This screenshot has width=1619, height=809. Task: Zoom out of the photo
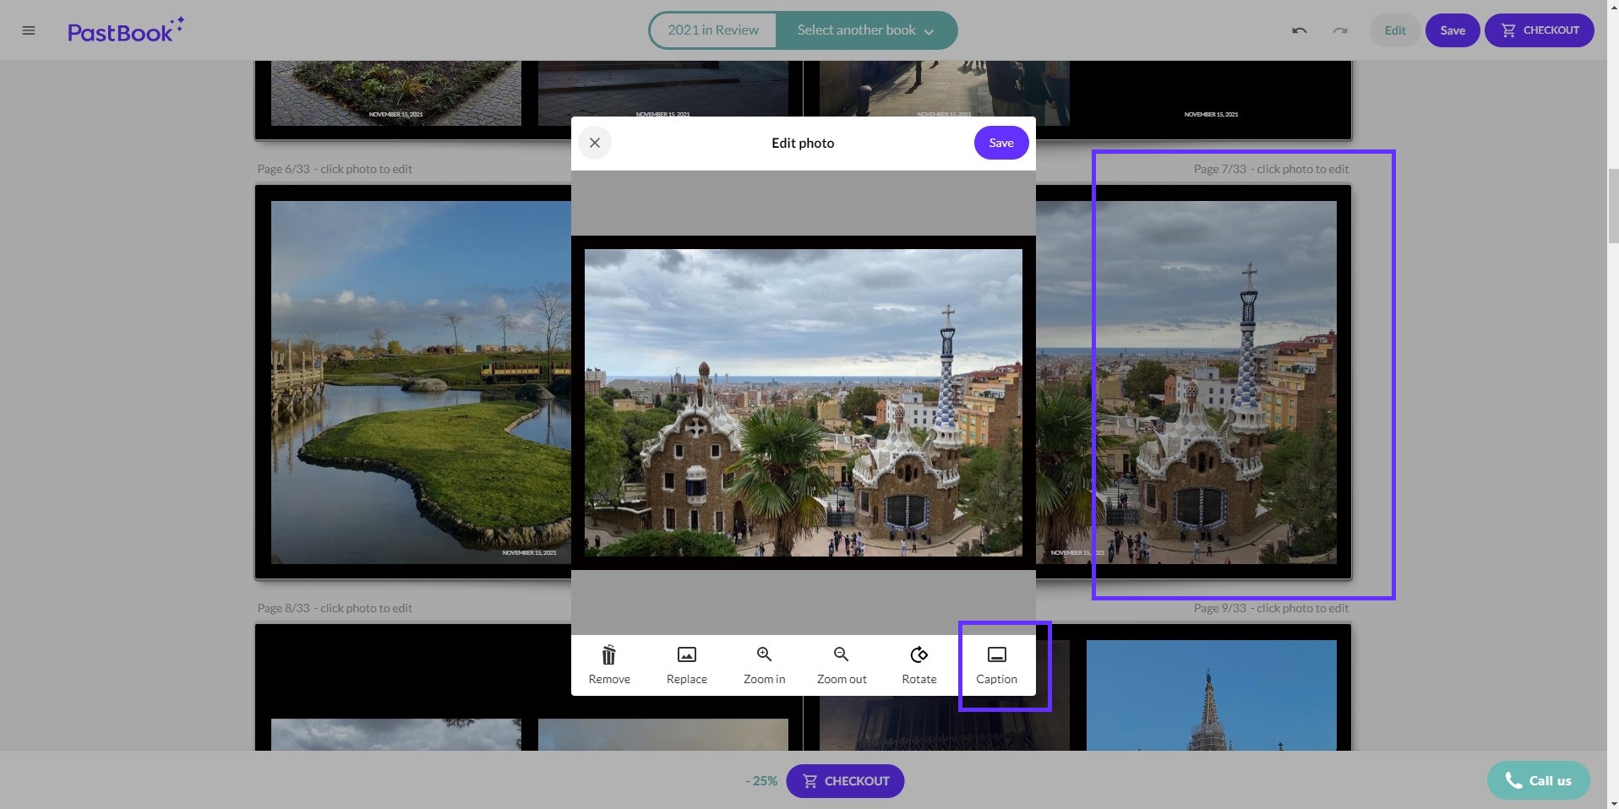point(842,665)
